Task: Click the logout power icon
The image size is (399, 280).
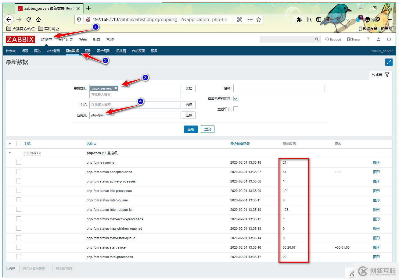Action: coord(390,39)
